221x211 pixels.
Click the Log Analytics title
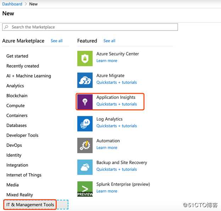pyautogui.click(x=109, y=119)
